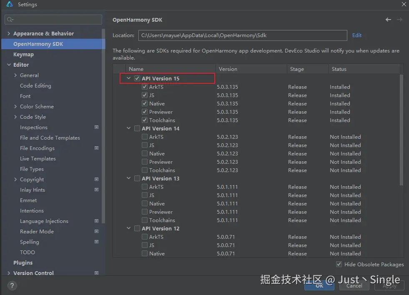The height and width of the screenshot is (295, 409).
Task: Open the Plugins settings page
Action: point(23,262)
